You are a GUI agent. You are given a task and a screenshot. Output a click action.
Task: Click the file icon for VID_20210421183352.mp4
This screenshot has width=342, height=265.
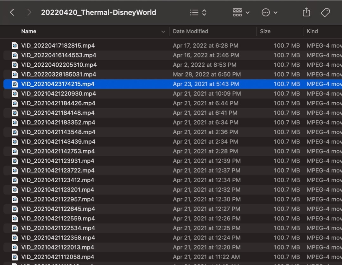(15, 122)
